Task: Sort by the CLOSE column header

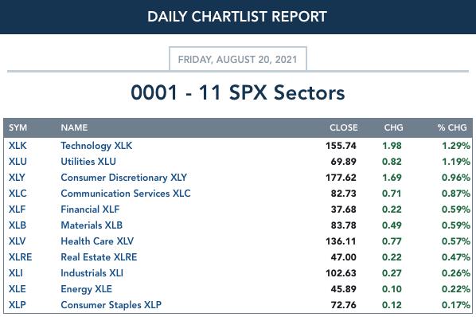Action: (x=344, y=127)
